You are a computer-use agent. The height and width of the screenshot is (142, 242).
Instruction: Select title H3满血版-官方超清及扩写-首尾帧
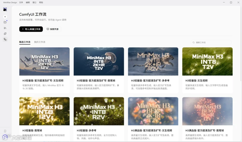(205, 131)
